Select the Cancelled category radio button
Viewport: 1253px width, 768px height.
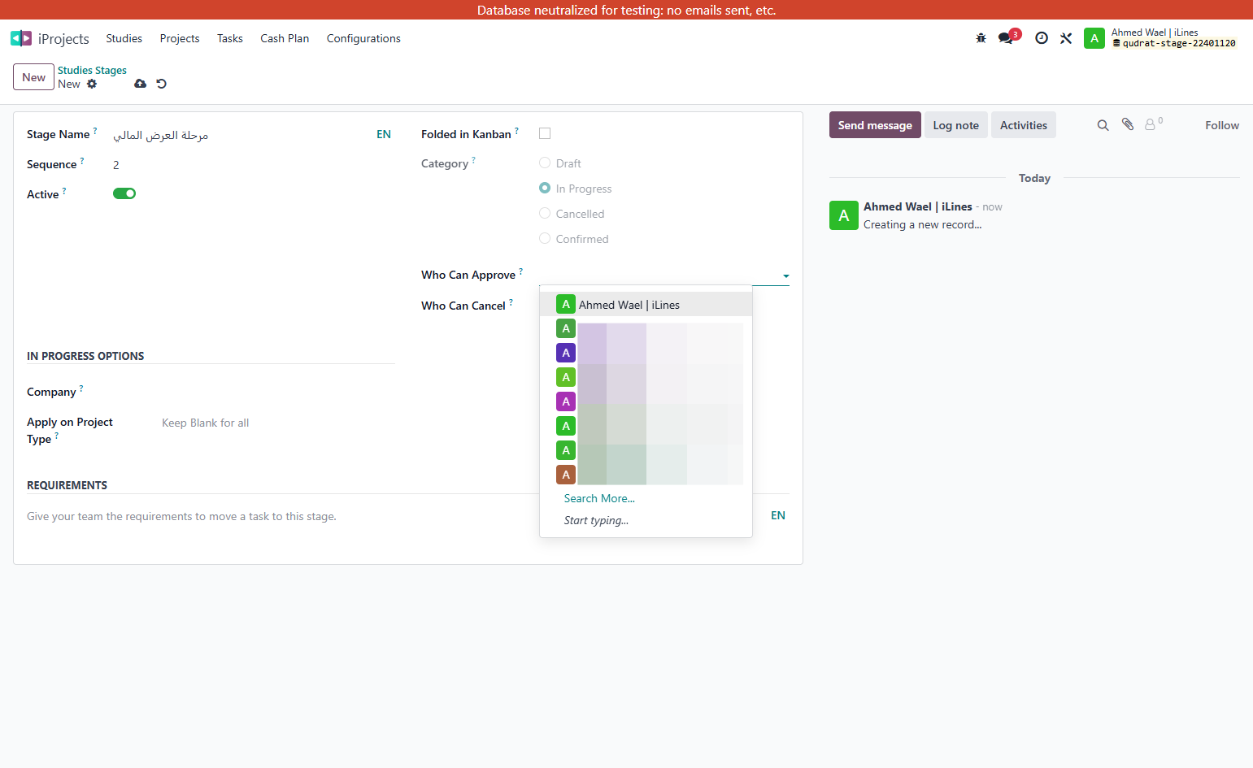pos(545,213)
